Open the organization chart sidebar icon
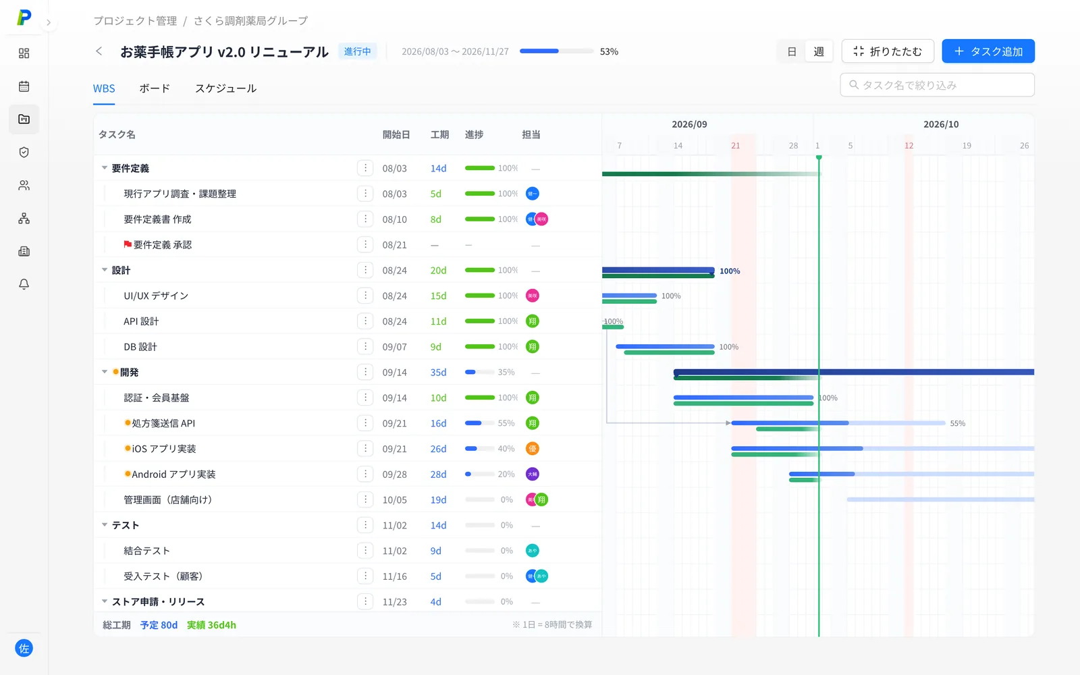 click(x=24, y=219)
